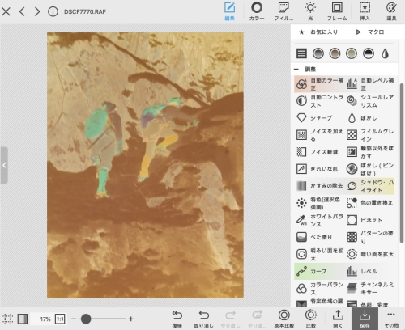Open the レベル levels tool

pos(370,271)
